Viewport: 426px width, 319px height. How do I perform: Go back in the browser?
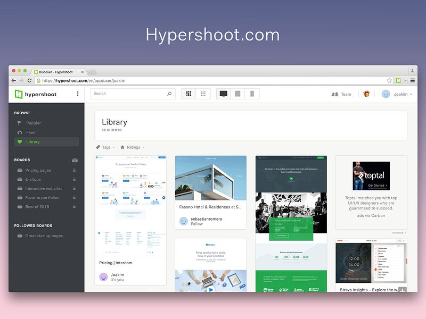pos(14,81)
